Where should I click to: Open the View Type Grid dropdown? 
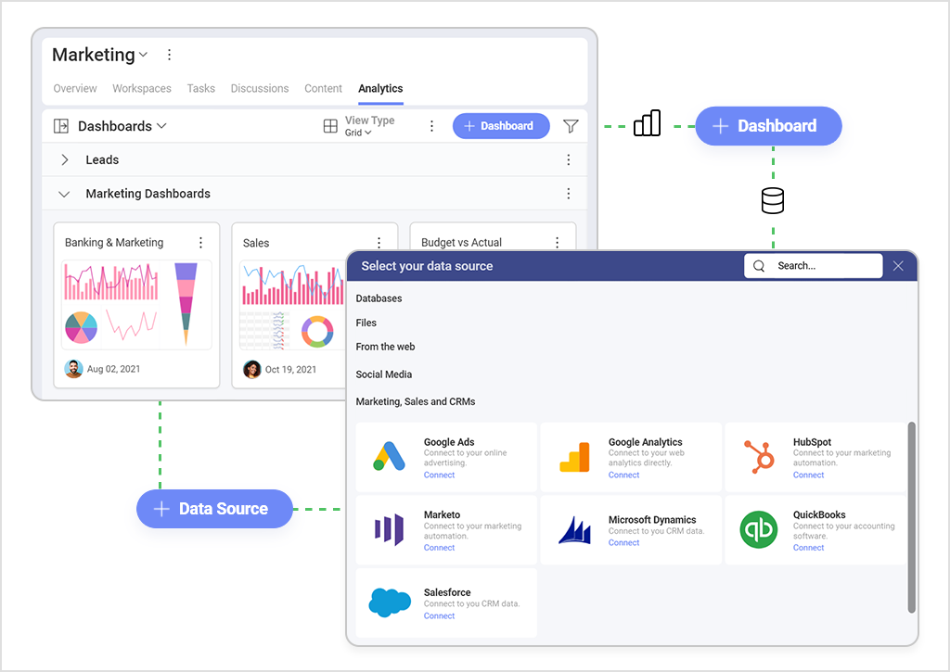pyautogui.click(x=359, y=133)
